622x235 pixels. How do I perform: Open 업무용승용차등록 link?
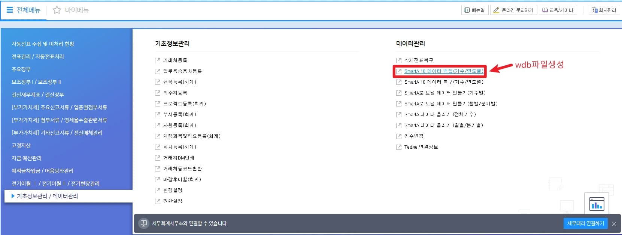[182, 71]
